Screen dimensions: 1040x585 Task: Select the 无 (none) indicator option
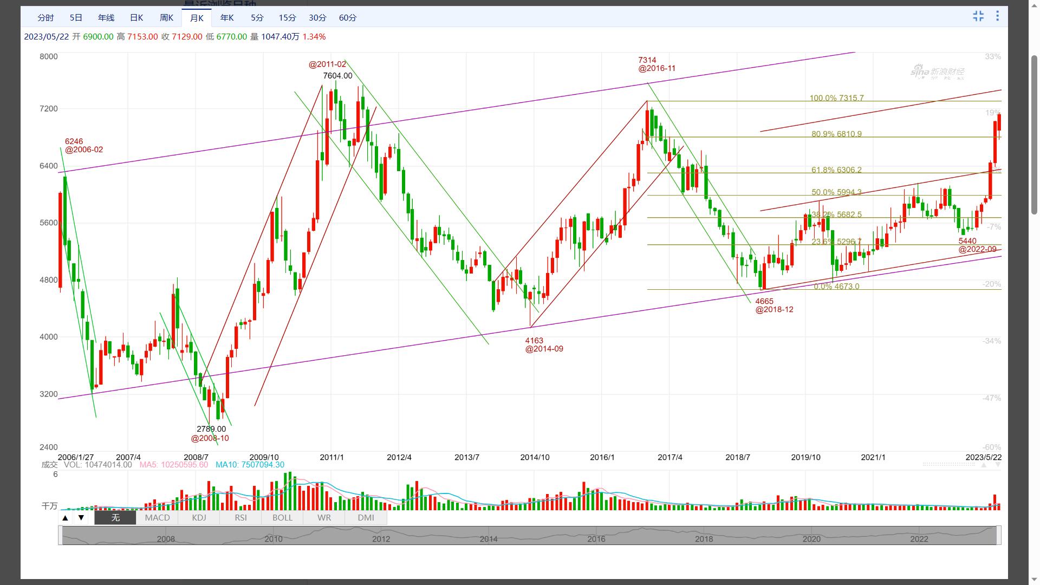(115, 518)
